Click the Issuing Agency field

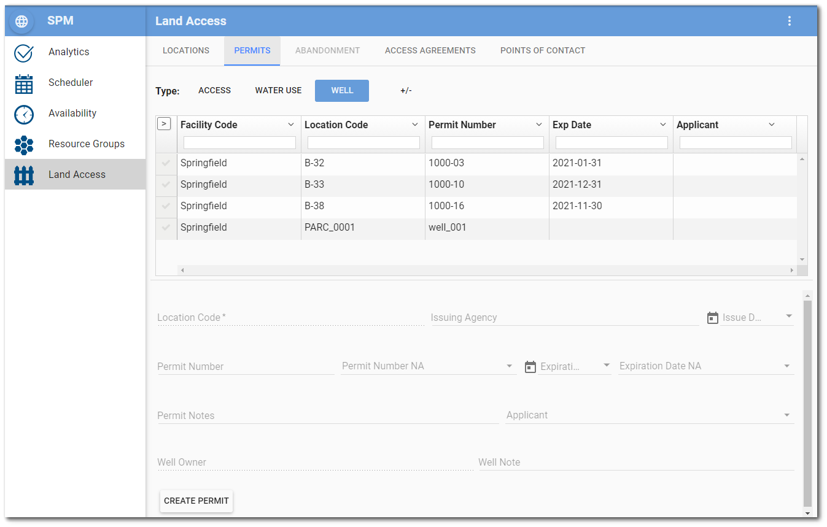tap(565, 318)
